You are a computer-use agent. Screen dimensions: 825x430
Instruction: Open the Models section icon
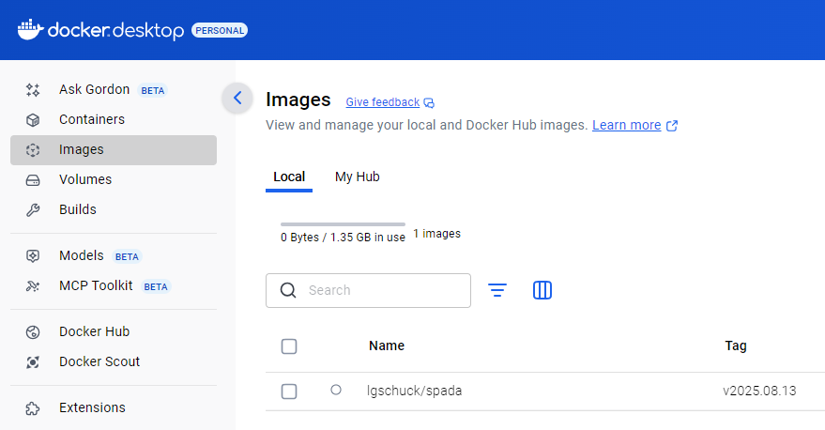[x=33, y=256]
